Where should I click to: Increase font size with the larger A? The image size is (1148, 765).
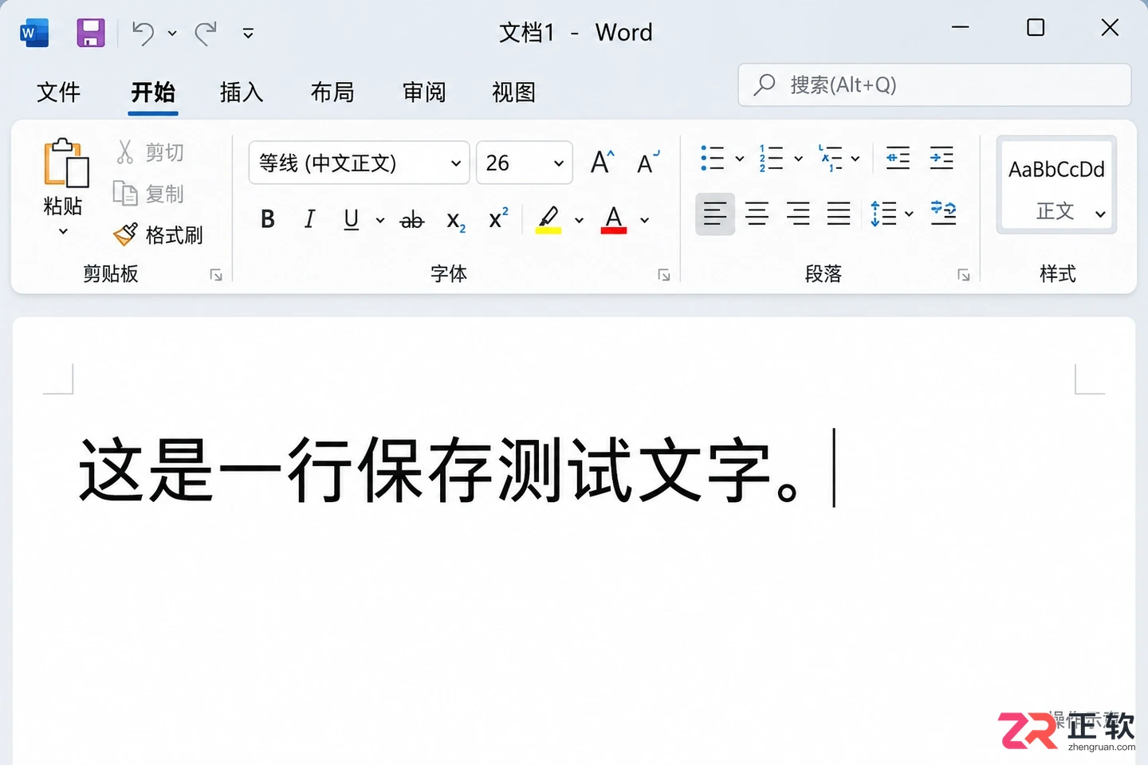pos(602,163)
